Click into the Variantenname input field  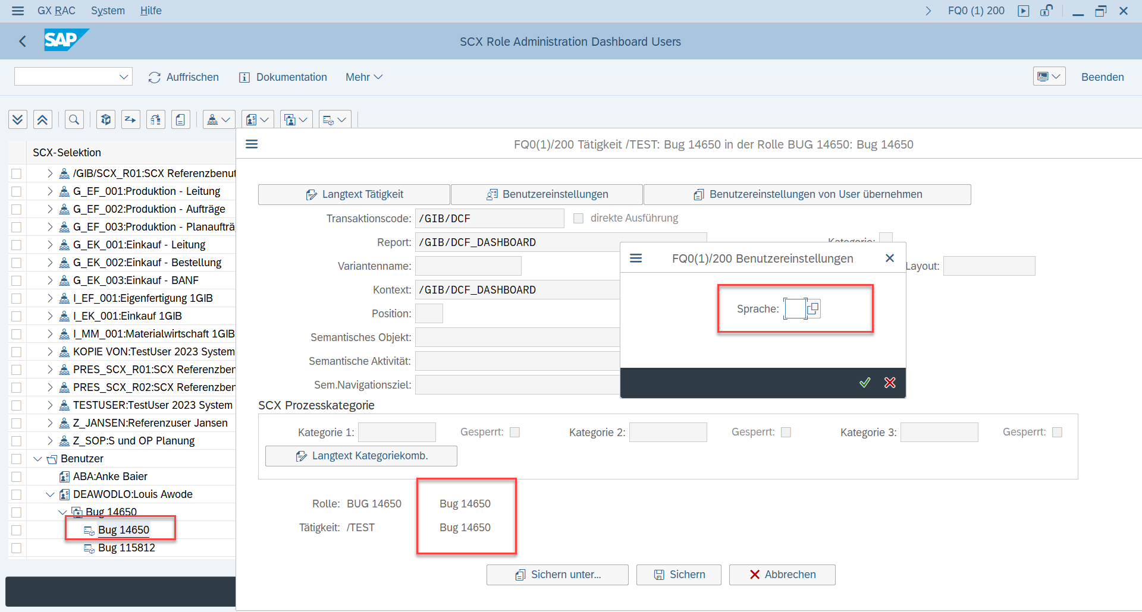tap(468, 266)
